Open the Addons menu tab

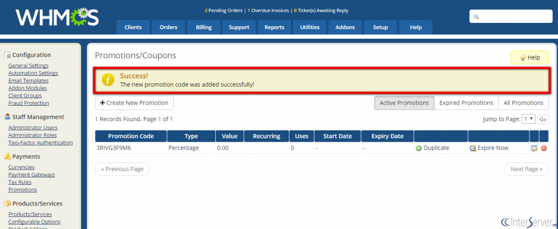pyautogui.click(x=345, y=27)
